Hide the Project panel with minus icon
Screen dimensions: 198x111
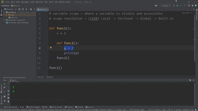[34, 9]
